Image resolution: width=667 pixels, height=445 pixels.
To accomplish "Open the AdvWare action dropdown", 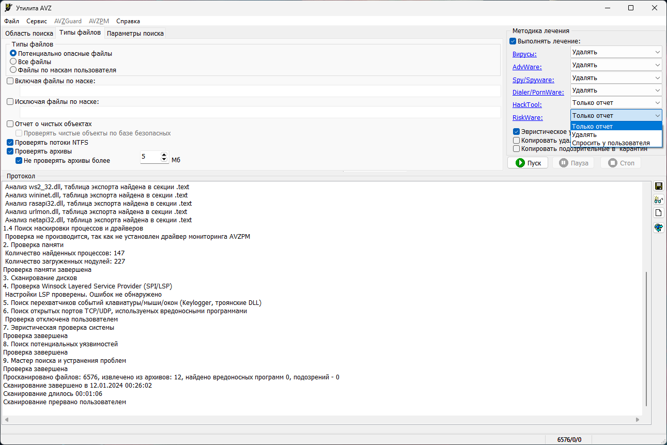I will coord(616,65).
